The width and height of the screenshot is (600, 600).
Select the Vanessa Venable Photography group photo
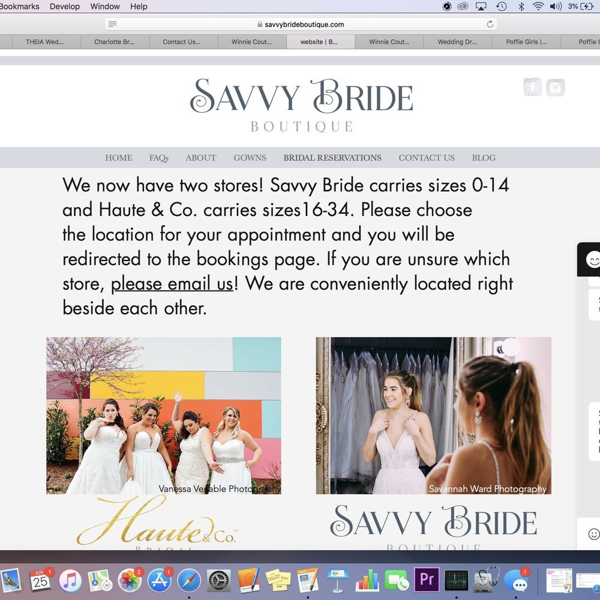pyautogui.click(x=164, y=416)
